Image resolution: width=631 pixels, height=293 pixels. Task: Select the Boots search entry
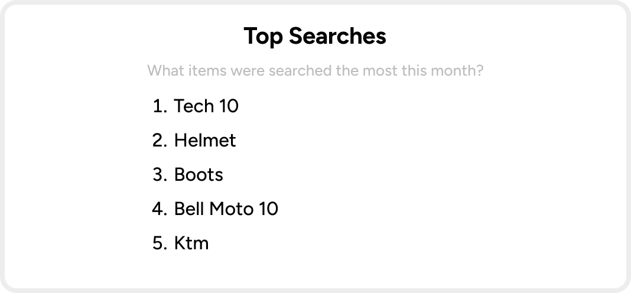199,175
